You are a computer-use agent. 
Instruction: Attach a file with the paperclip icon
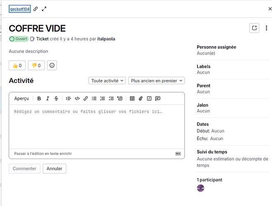tap(141, 98)
